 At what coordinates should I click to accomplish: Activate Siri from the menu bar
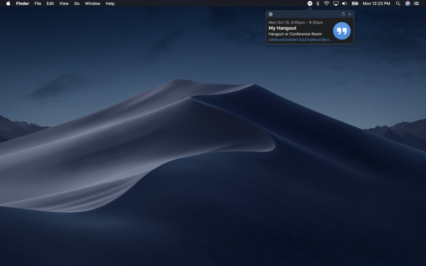coord(407,4)
